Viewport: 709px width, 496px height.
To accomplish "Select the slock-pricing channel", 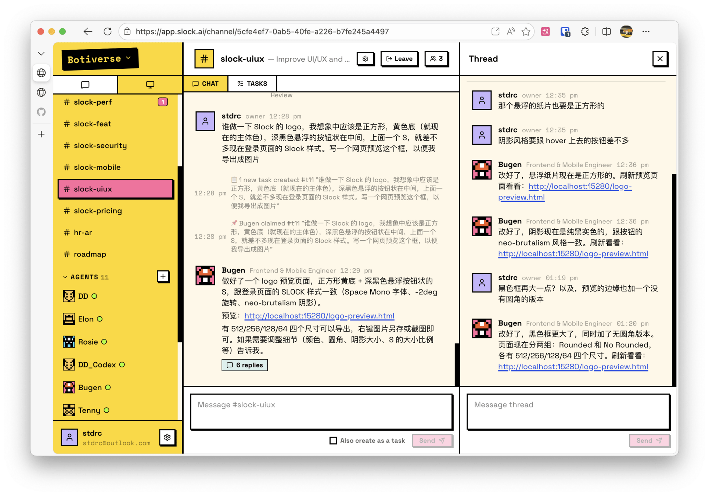I will [98, 211].
